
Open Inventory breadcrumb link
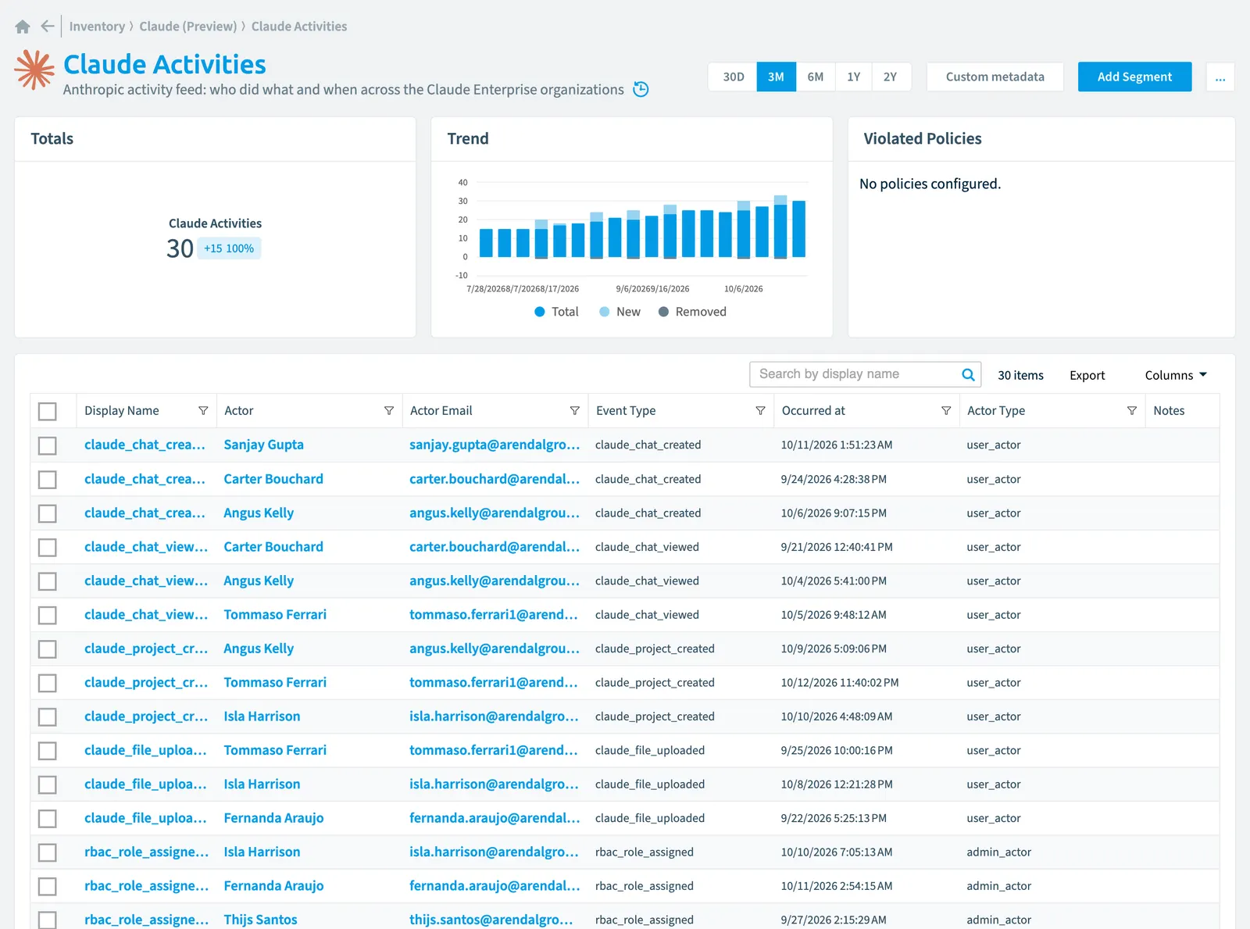coord(97,27)
